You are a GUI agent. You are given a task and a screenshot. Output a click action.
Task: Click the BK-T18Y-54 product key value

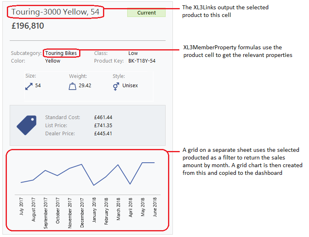coord(142,61)
